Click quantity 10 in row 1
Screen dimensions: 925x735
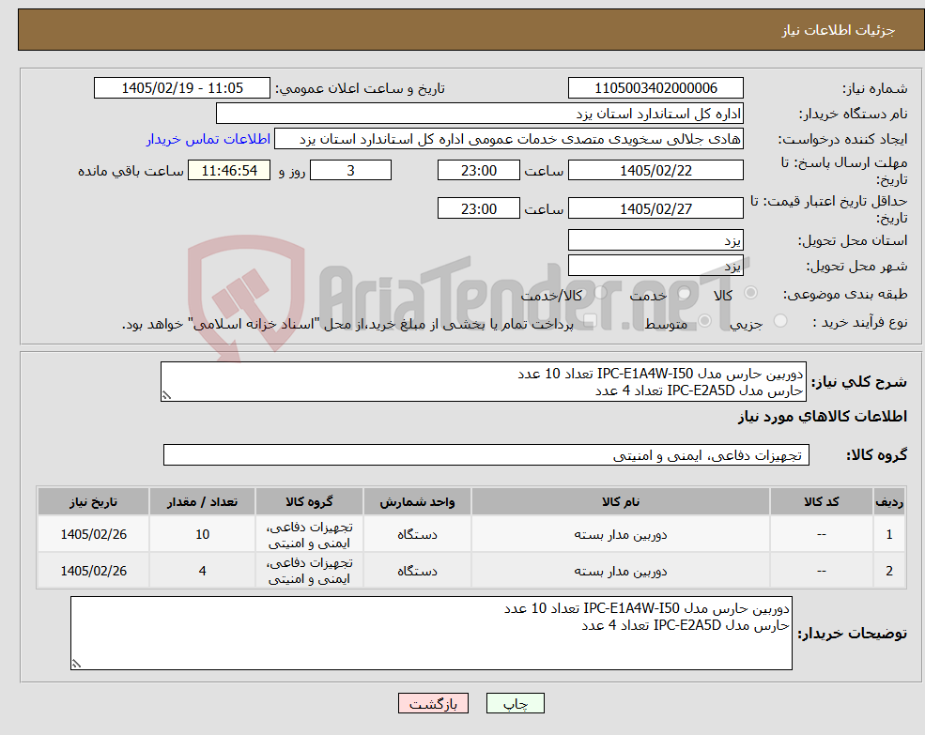[x=202, y=534]
